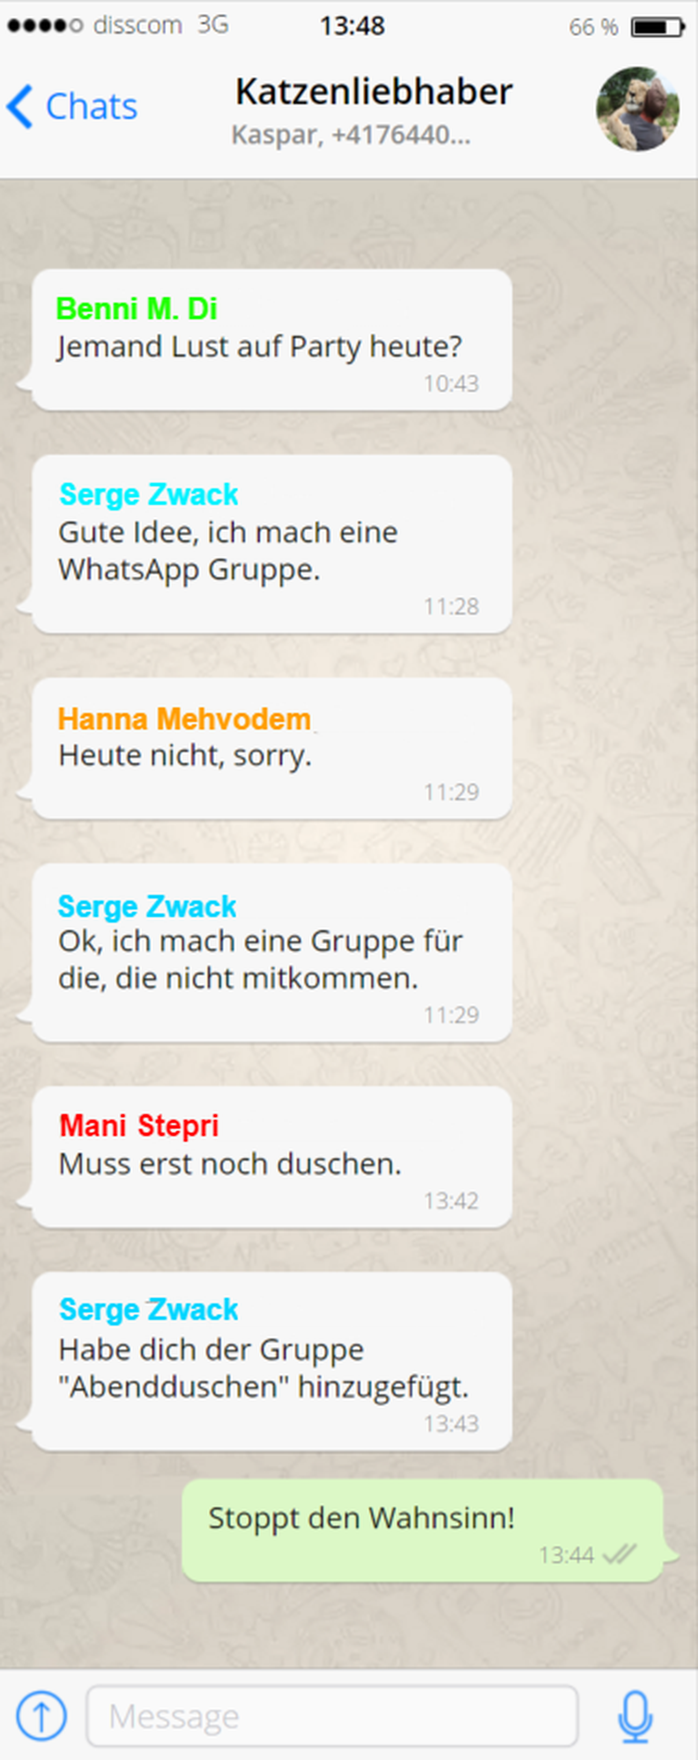The width and height of the screenshot is (698, 1760).
Task: Tap the back chevron arrow icon
Action: (x=19, y=107)
